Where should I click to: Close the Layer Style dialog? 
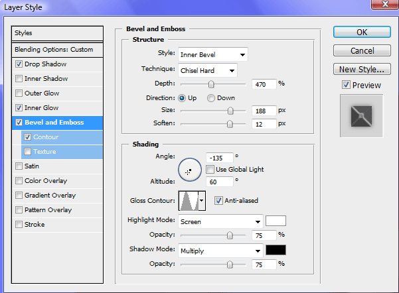coord(385,4)
